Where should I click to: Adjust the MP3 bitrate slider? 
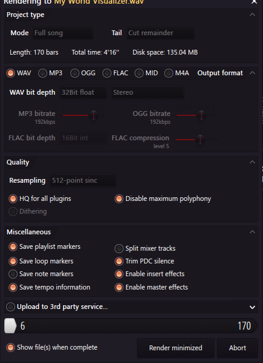(x=93, y=115)
